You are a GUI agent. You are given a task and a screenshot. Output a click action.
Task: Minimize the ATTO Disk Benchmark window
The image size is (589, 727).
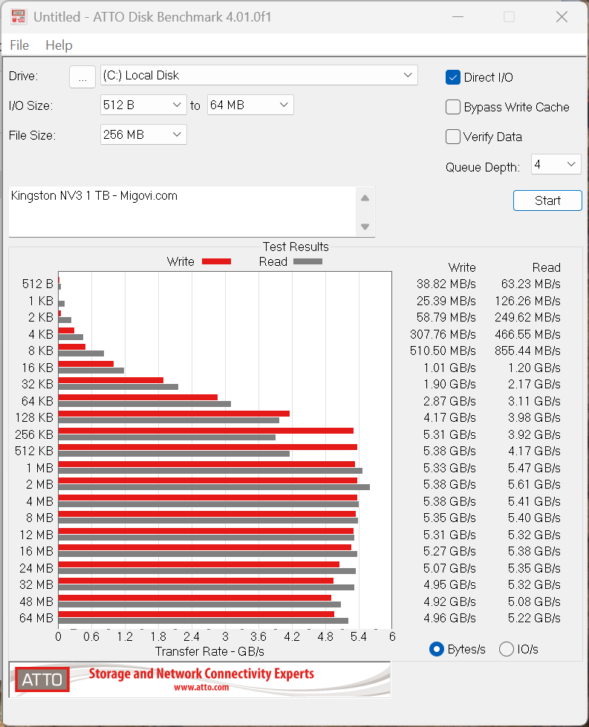click(458, 16)
